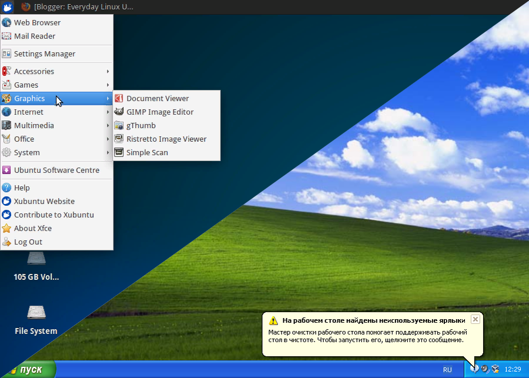Viewport: 529px width, 378px height.
Task: Close the desktop cleanup balloon notification
Action: point(475,319)
